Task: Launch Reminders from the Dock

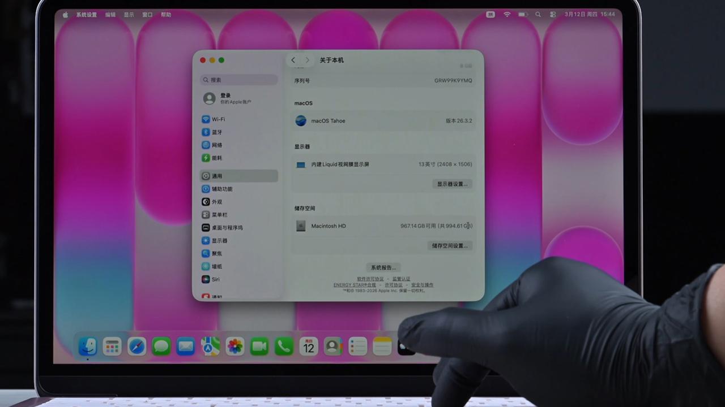Action: [x=358, y=346]
